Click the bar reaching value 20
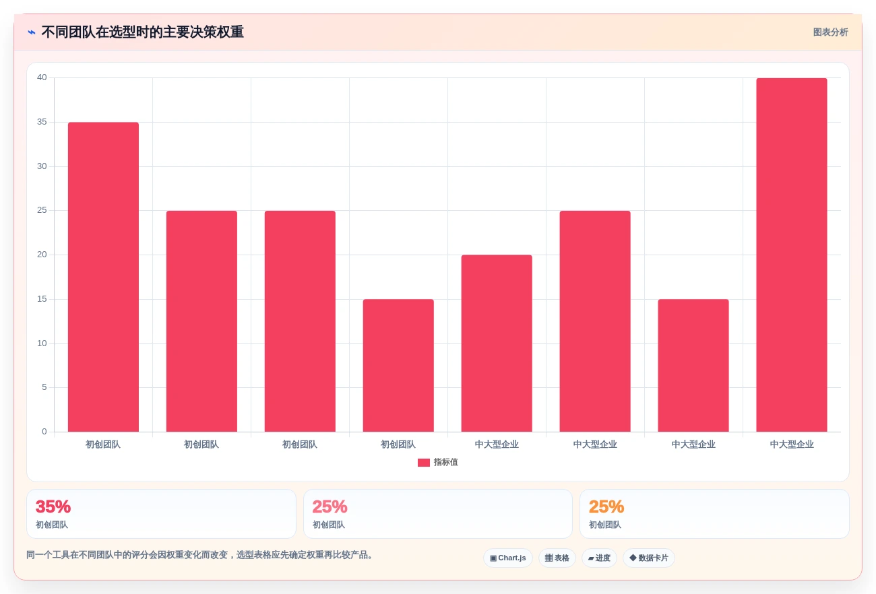 (x=497, y=343)
